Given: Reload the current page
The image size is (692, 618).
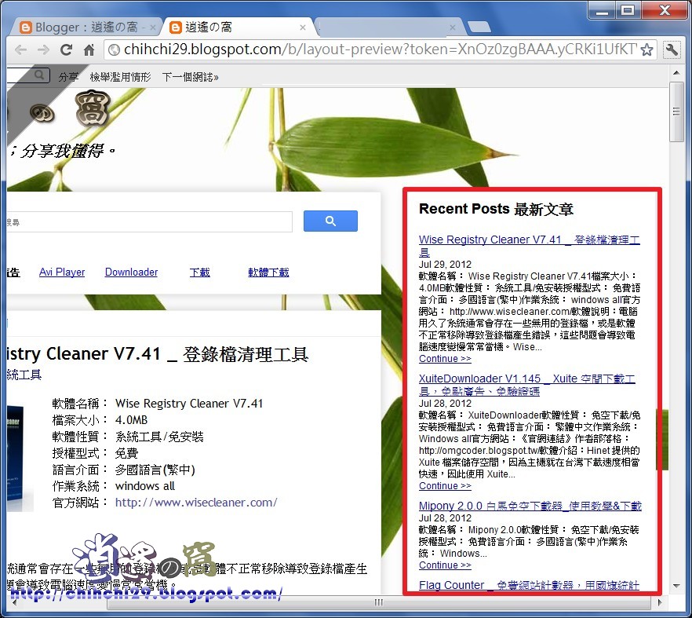Looking at the screenshot, I should (66, 49).
